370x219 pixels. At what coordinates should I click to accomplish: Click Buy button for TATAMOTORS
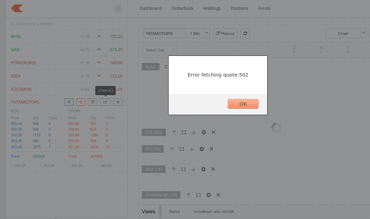69,102
